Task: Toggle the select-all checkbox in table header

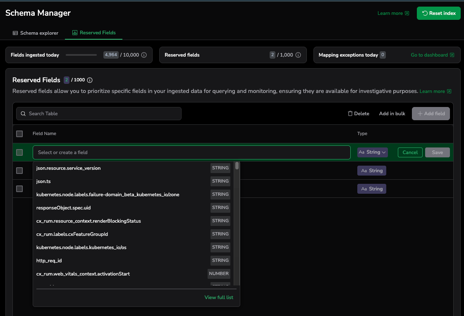Action: tap(19, 134)
